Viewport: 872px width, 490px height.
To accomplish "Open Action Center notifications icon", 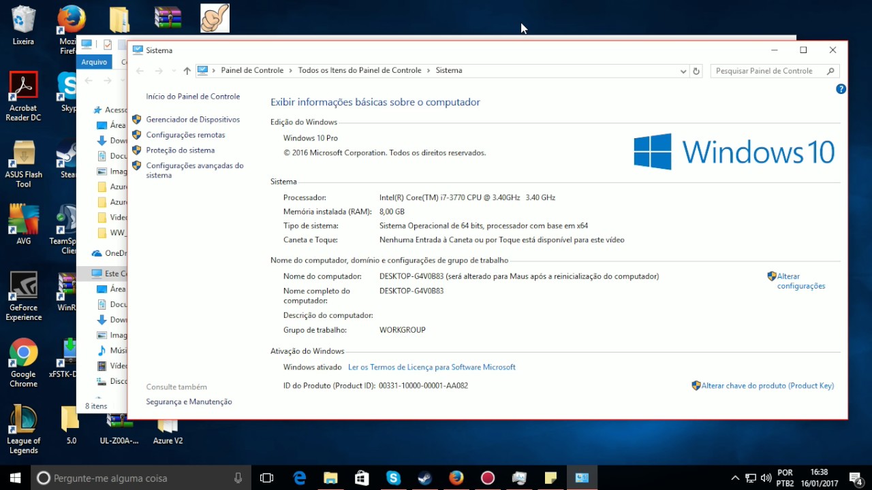I will (x=856, y=478).
